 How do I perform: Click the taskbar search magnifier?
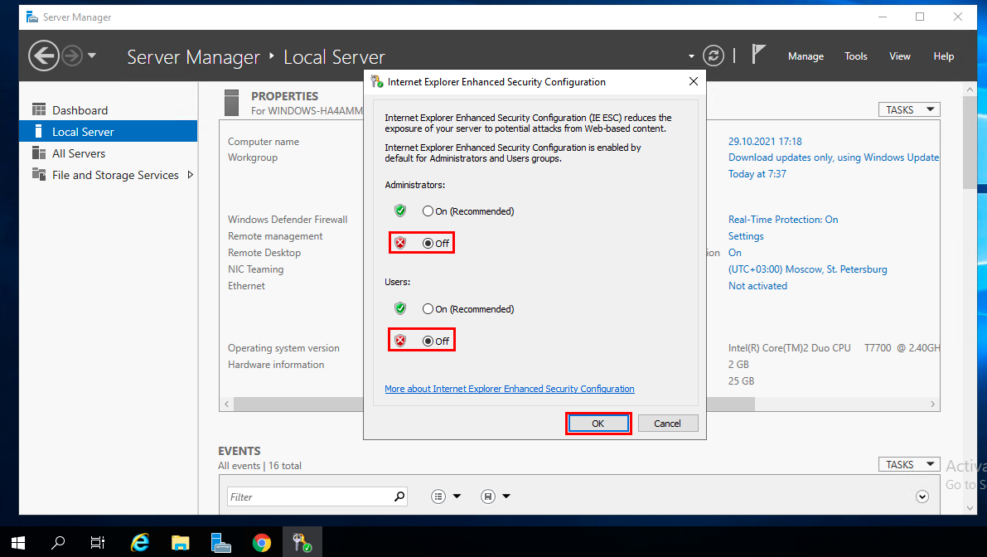[58, 542]
